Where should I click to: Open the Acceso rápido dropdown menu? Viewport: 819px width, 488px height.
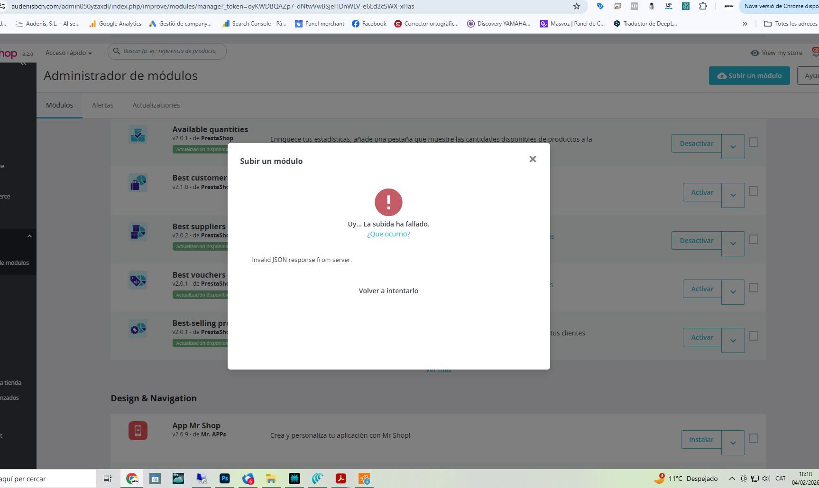(68, 53)
